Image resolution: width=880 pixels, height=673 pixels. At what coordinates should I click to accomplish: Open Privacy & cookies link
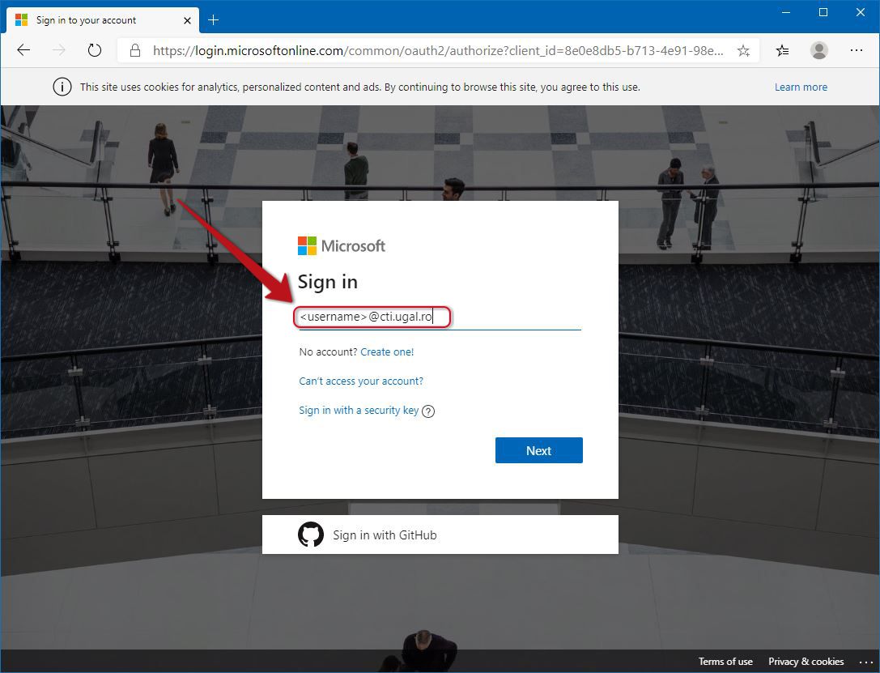[806, 661]
